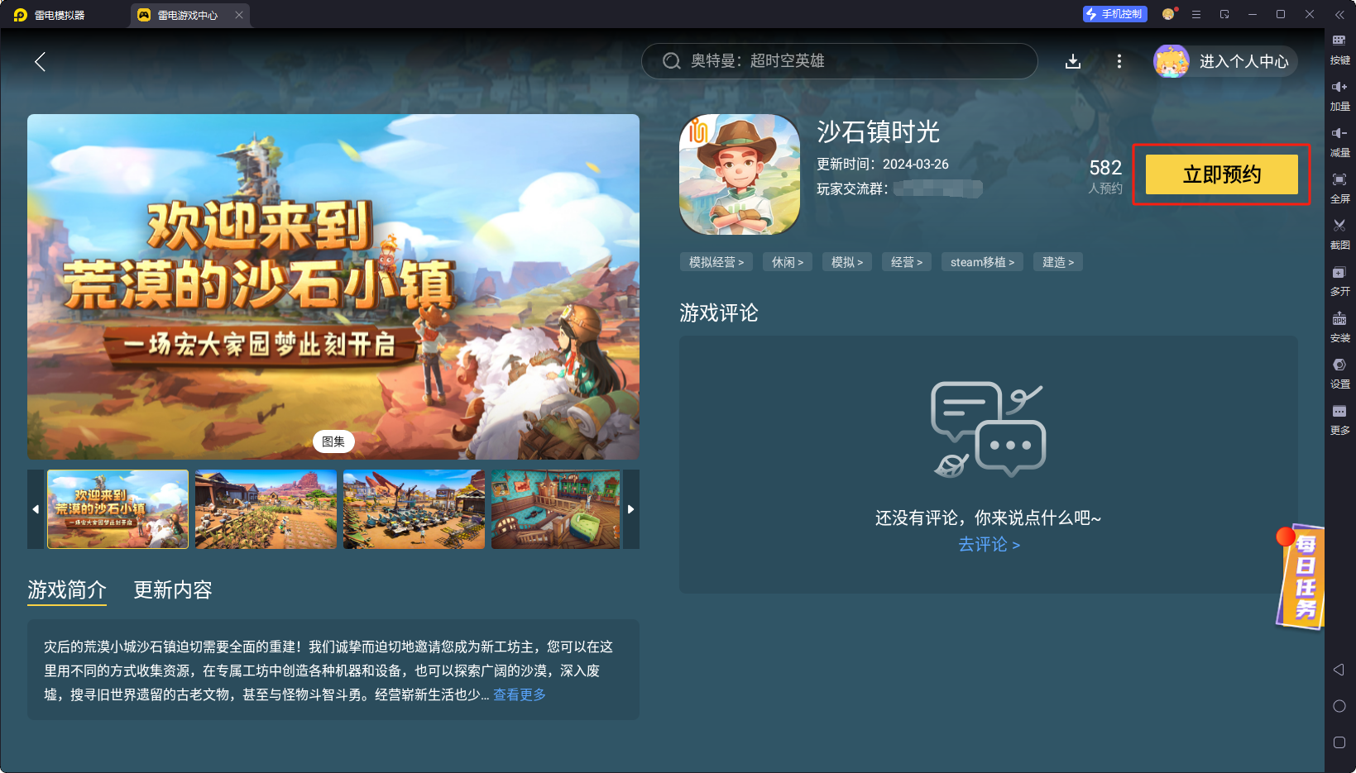
Task: Click the 沙石镇时光 game icon
Action: [x=740, y=174]
